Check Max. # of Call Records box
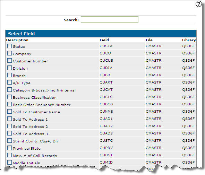 click(x=9, y=155)
